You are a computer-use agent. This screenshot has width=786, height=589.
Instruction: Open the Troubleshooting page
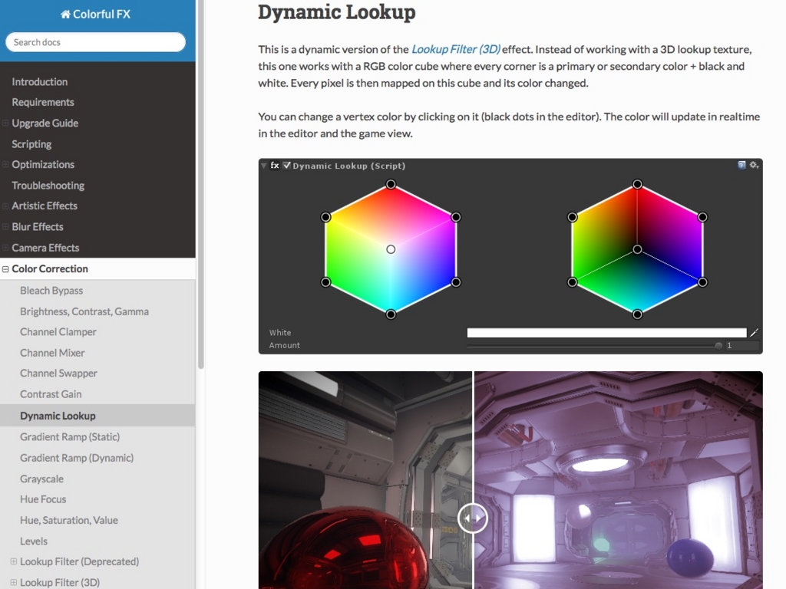tap(48, 186)
